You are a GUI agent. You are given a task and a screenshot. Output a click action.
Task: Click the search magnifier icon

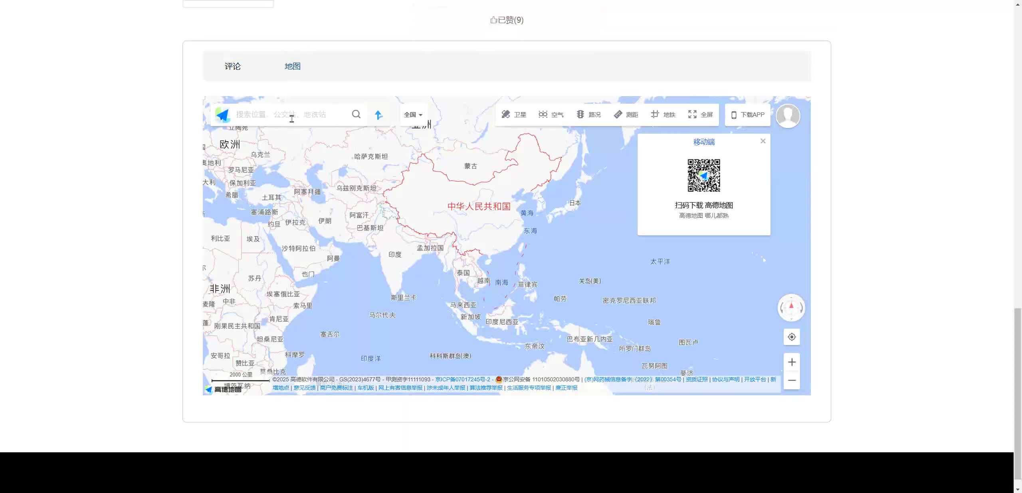click(x=356, y=114)
